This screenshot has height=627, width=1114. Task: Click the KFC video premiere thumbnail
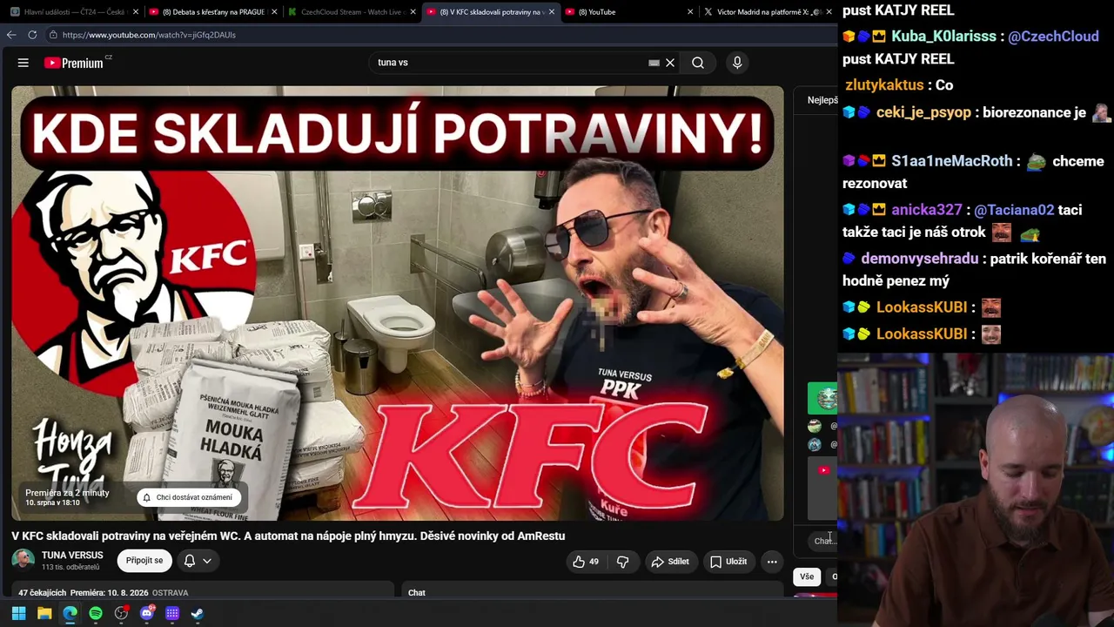pyautogui.click(x=398, y=303)
